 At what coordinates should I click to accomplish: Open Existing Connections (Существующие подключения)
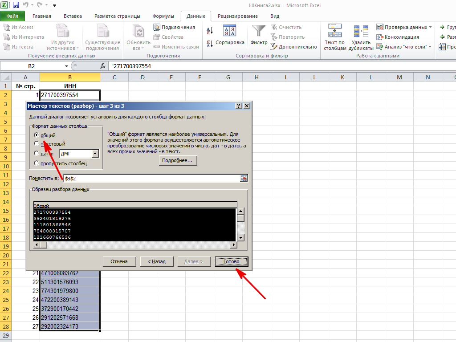[x=102, y=37]
